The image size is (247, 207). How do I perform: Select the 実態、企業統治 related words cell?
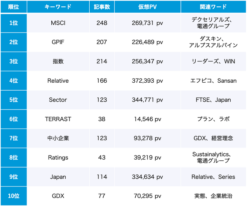pyautogui.click(x=213, y=196)
